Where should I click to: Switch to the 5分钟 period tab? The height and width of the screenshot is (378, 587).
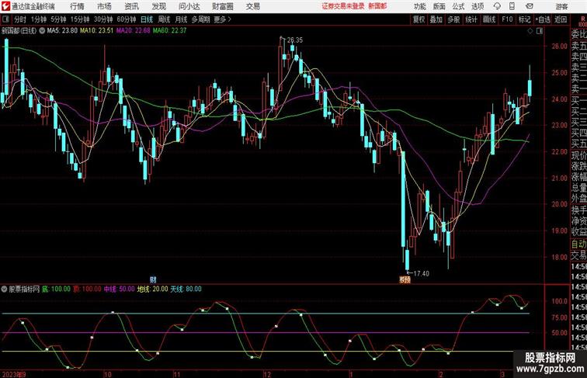(58, 19)
